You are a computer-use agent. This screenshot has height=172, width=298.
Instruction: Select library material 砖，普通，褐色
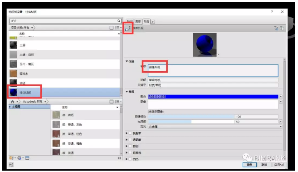pos(86,143)
